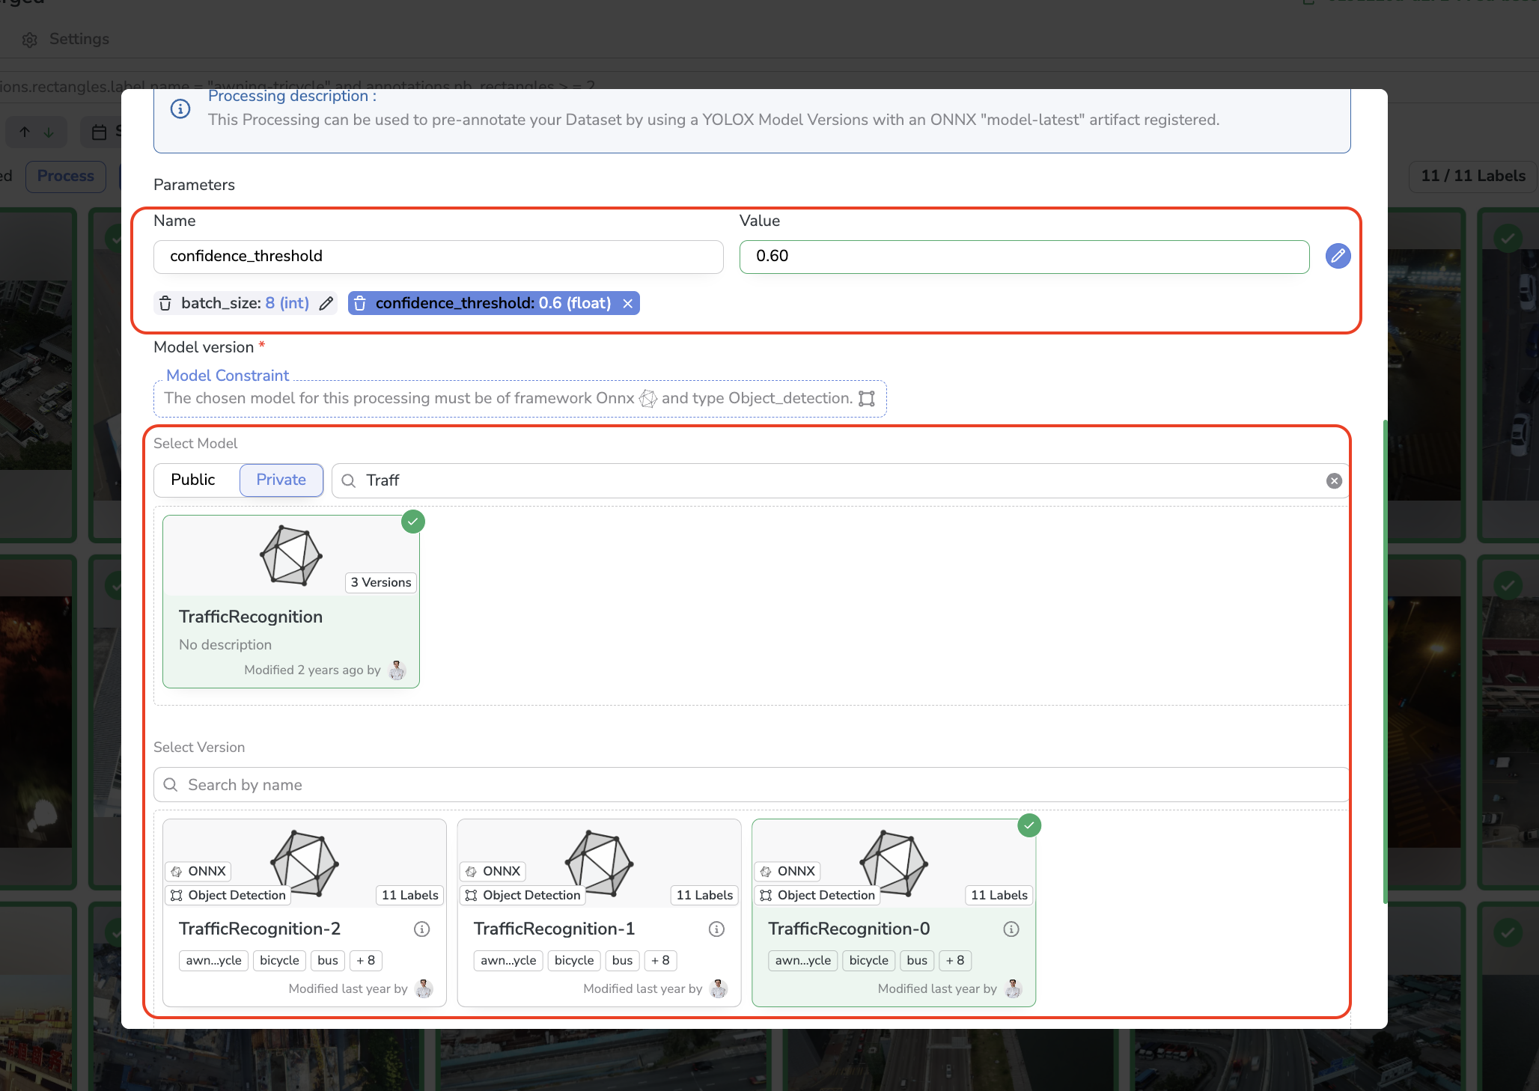Click the author avatar on the TrafficRecognition model card
Viewport: 1539px width, 1091px height.
[x=397, y=670]
